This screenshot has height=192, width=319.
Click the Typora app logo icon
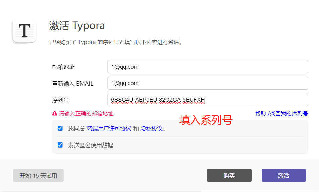pos(24,31)
